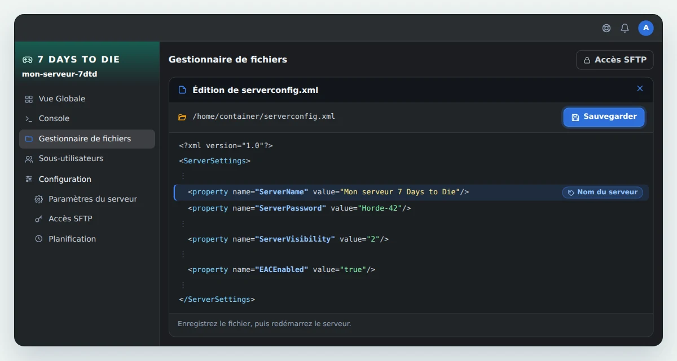Open notifications bell icon

625,28
